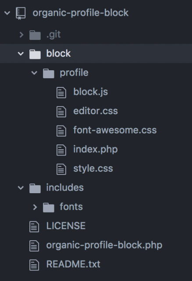Click the fonts folder icon
The width and height of the screenshot is (192, 281).
(x=49, y=207)
